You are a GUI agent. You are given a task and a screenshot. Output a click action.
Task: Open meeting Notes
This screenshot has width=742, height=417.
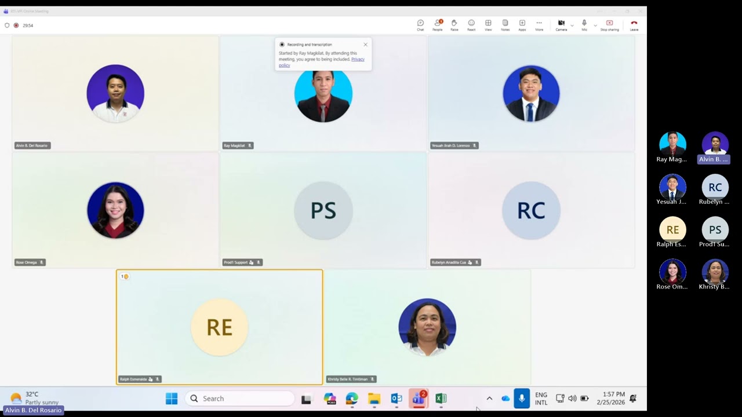click(505, 25)
